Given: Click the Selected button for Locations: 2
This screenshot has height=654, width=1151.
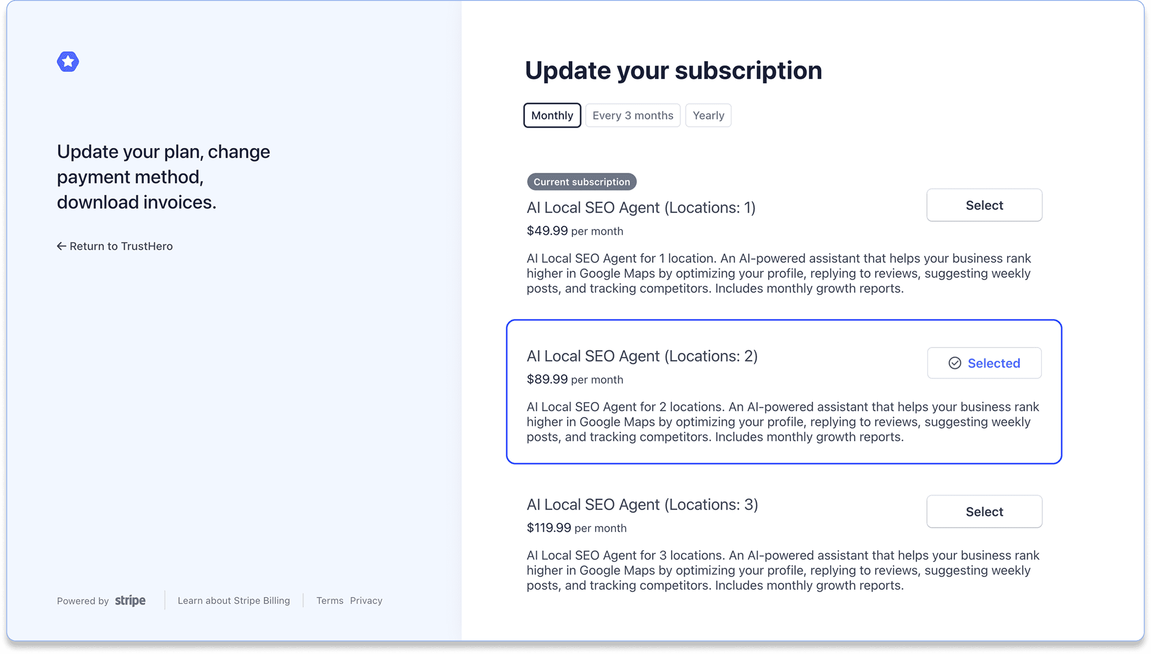Looking at the screenshot, I should coord(984,363).
